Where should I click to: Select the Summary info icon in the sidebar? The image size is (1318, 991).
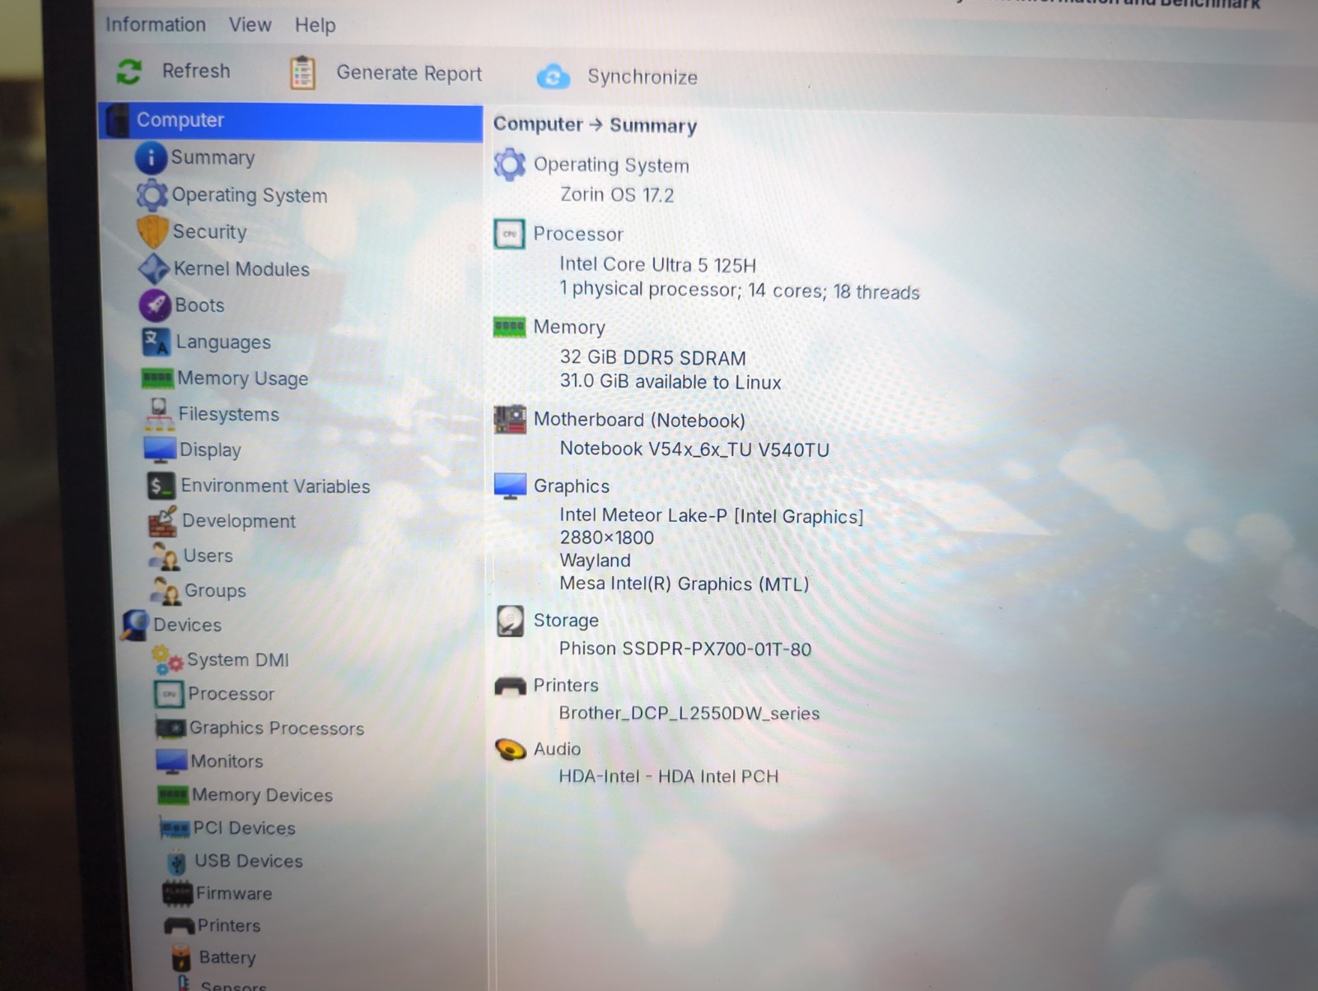(x=151, y=157)
